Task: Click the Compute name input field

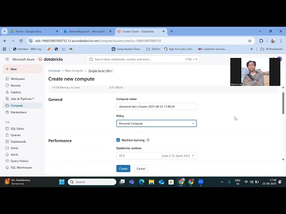Action: pos(156,107)
